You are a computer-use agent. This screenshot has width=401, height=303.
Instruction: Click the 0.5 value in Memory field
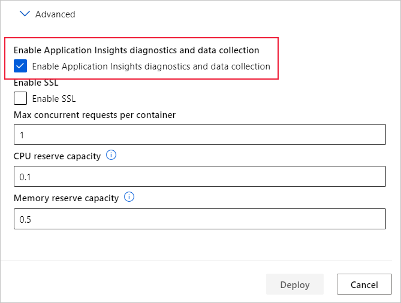coord(25,220)
